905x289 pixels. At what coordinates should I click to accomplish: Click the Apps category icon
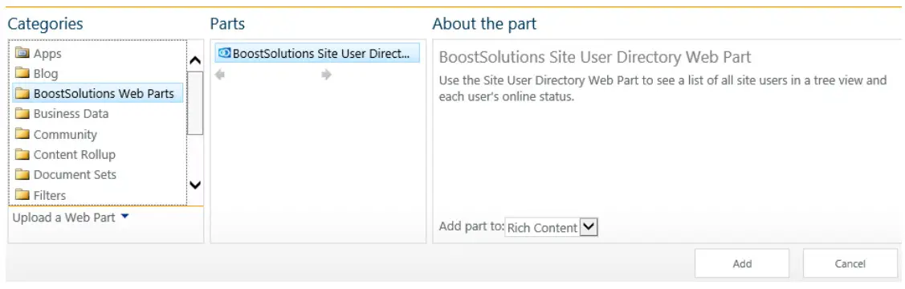[22, 54]
